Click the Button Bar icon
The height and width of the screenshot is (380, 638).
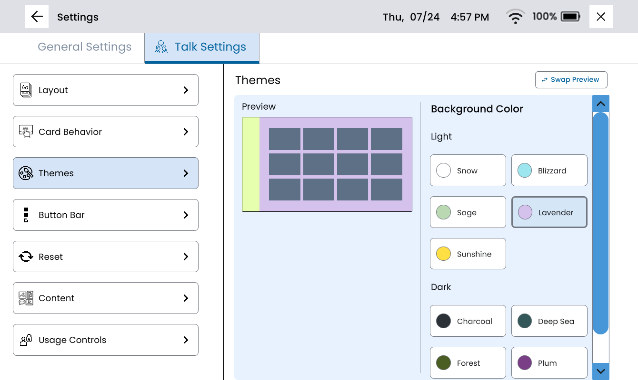point(26,215)
